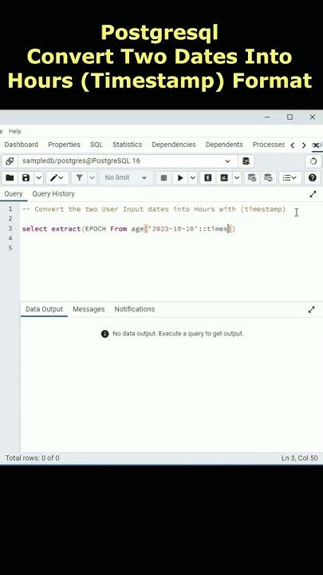Click the connection status icon
The image size is (323, 575).
click(10, 161)
